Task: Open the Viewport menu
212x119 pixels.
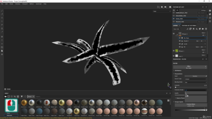Action: pos(25,4)
